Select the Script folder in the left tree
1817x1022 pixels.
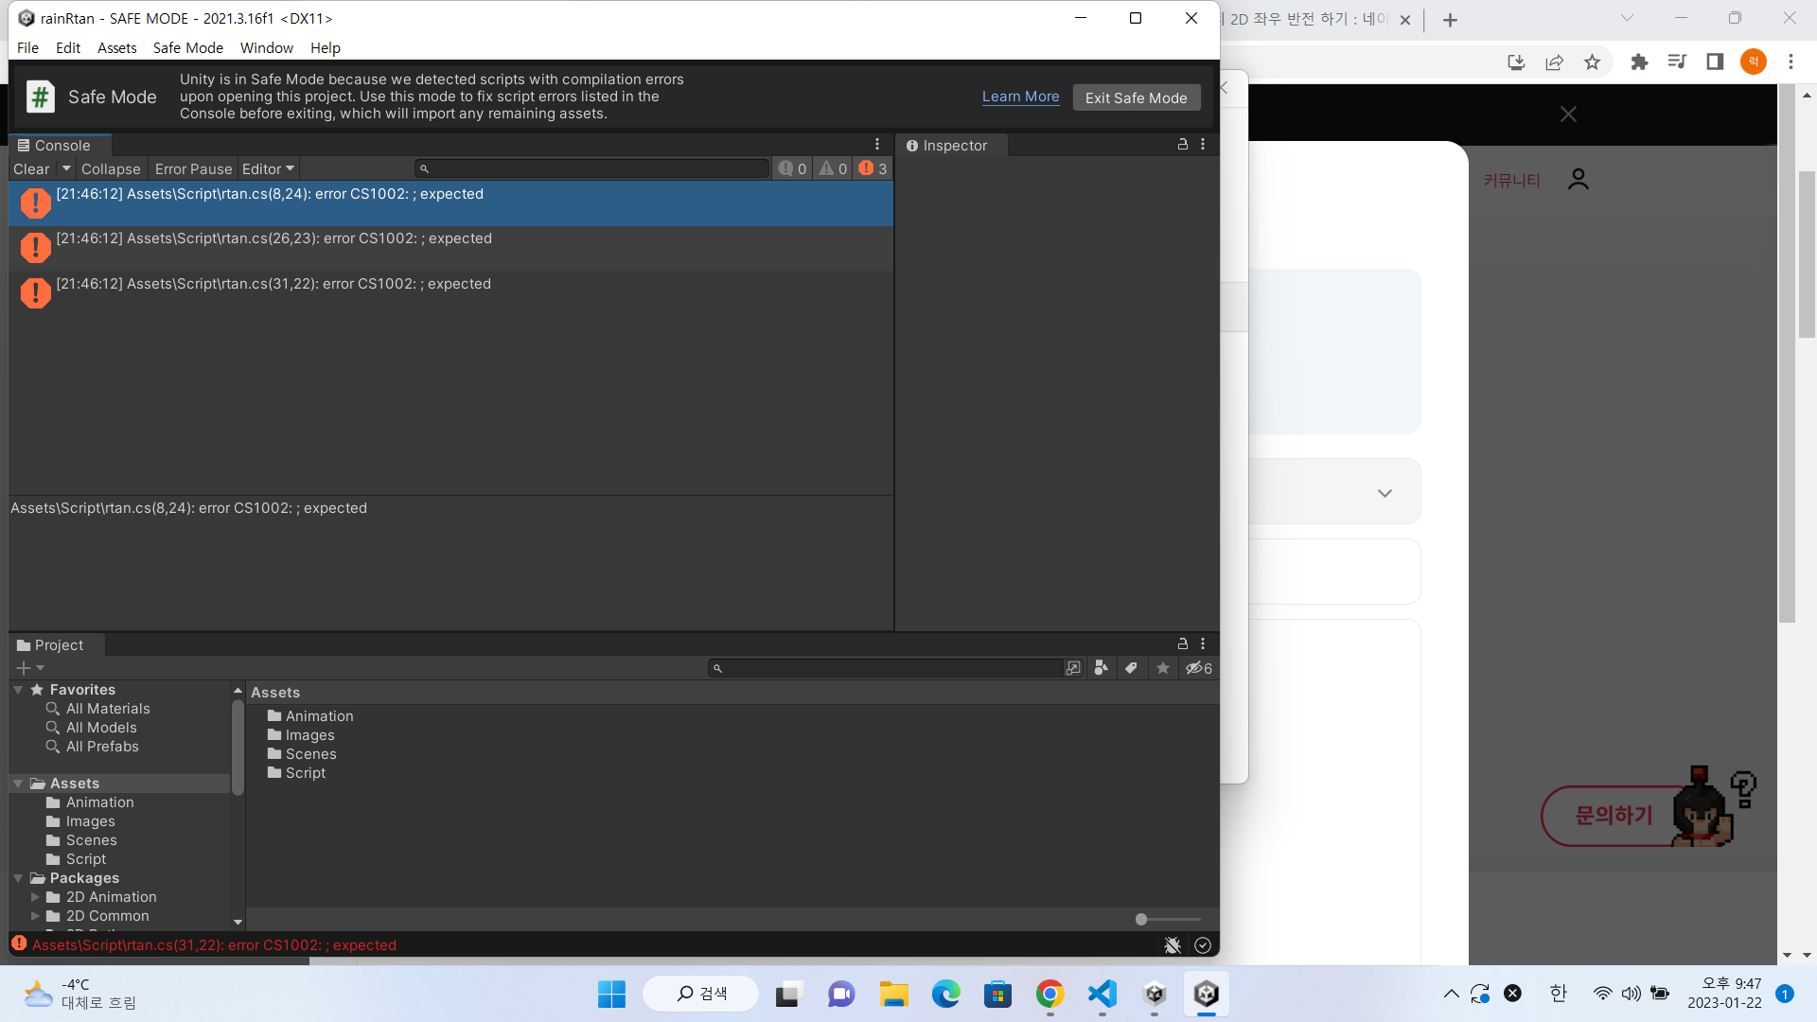coord(86,859)
